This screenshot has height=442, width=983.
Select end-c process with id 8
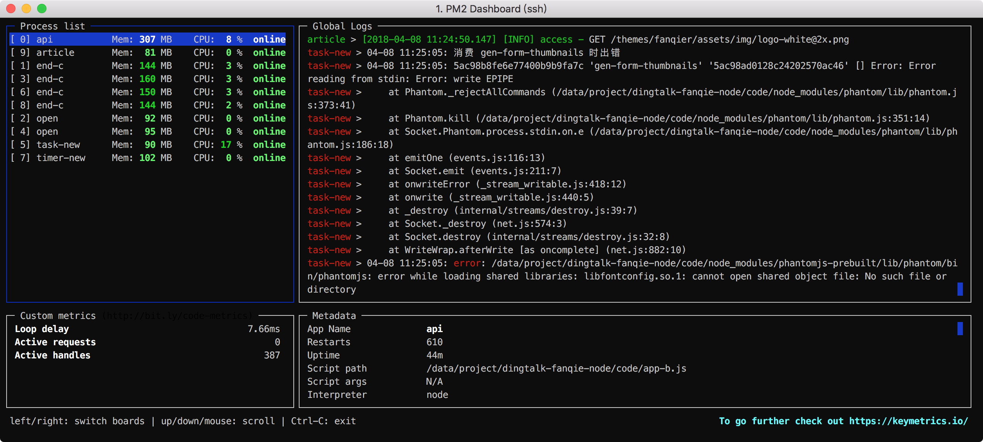pyautogui.click(x=147, y=105)
